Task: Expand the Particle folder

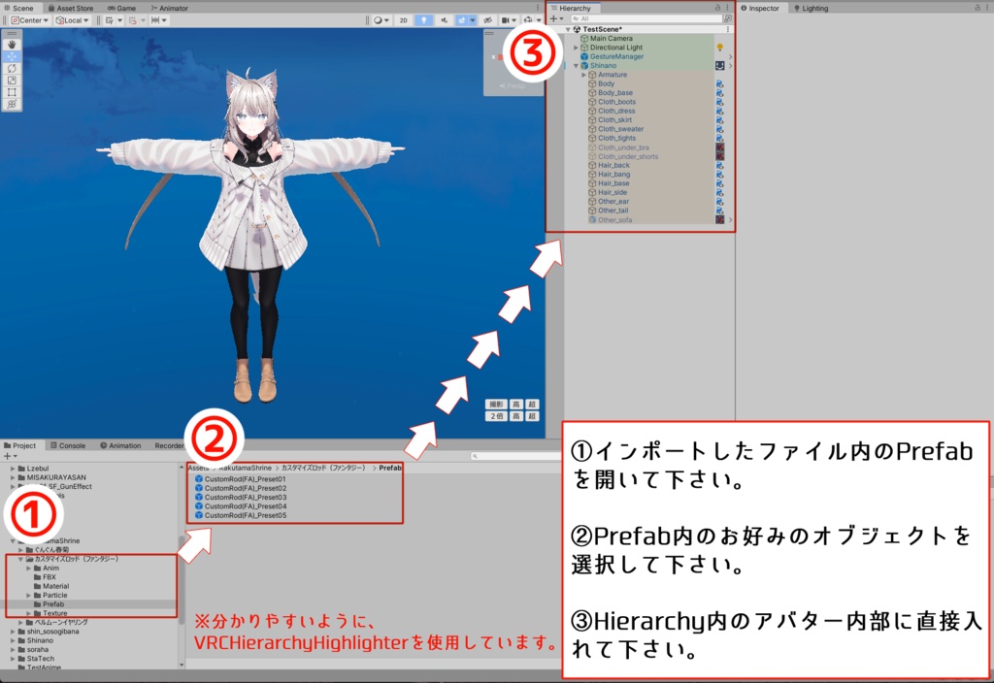Action: coord(28,596)
